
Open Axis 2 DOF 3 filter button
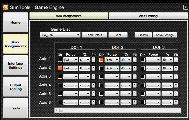[176, 68]
